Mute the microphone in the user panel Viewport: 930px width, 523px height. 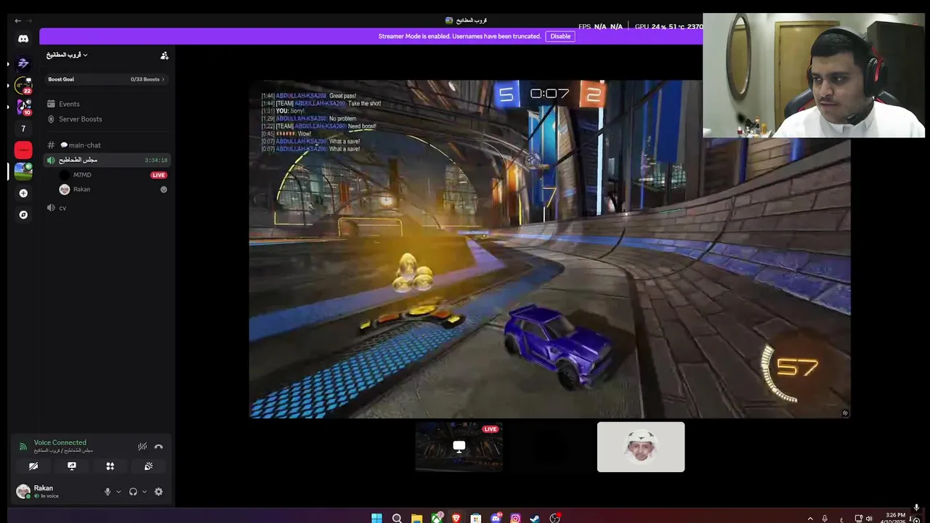(x=108, y=492)
